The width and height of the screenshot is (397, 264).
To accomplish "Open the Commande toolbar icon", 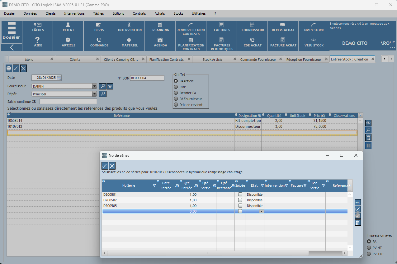I will coord(99,44).
